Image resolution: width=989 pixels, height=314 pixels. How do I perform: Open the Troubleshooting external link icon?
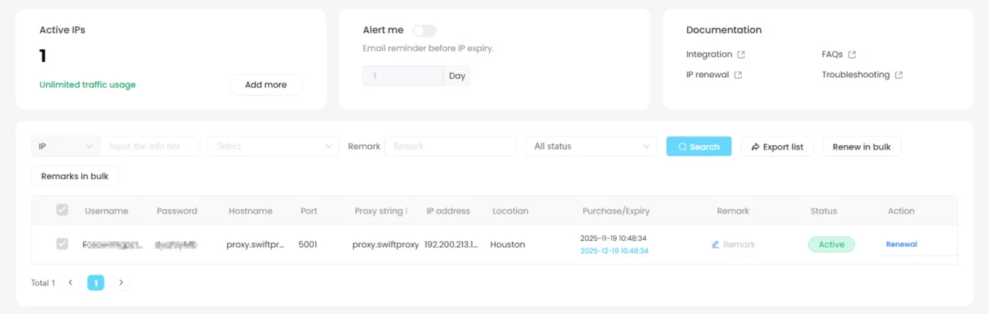[899, 75]
